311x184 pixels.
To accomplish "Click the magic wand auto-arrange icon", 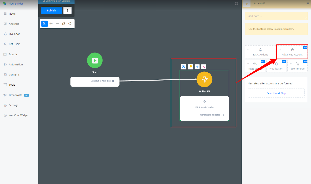I will 64,24.
